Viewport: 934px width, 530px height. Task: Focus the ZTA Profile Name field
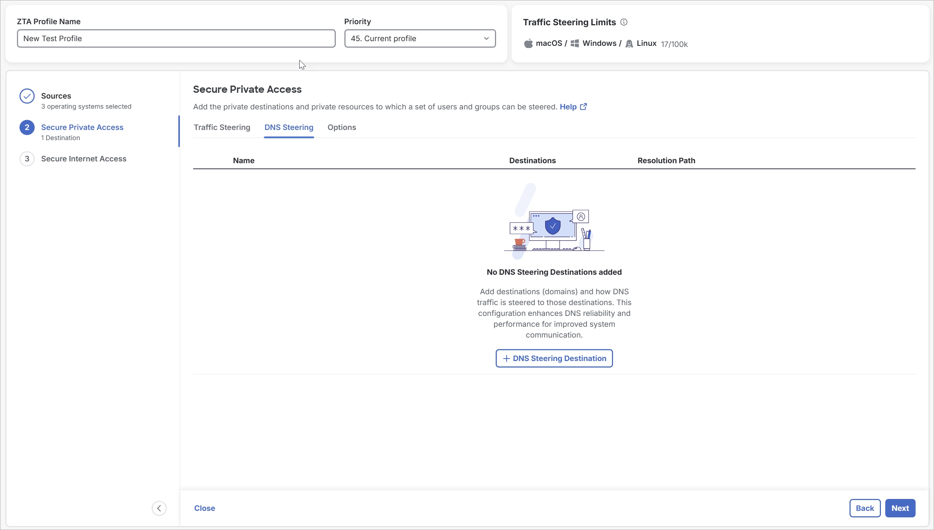click(x=176, y=39)
